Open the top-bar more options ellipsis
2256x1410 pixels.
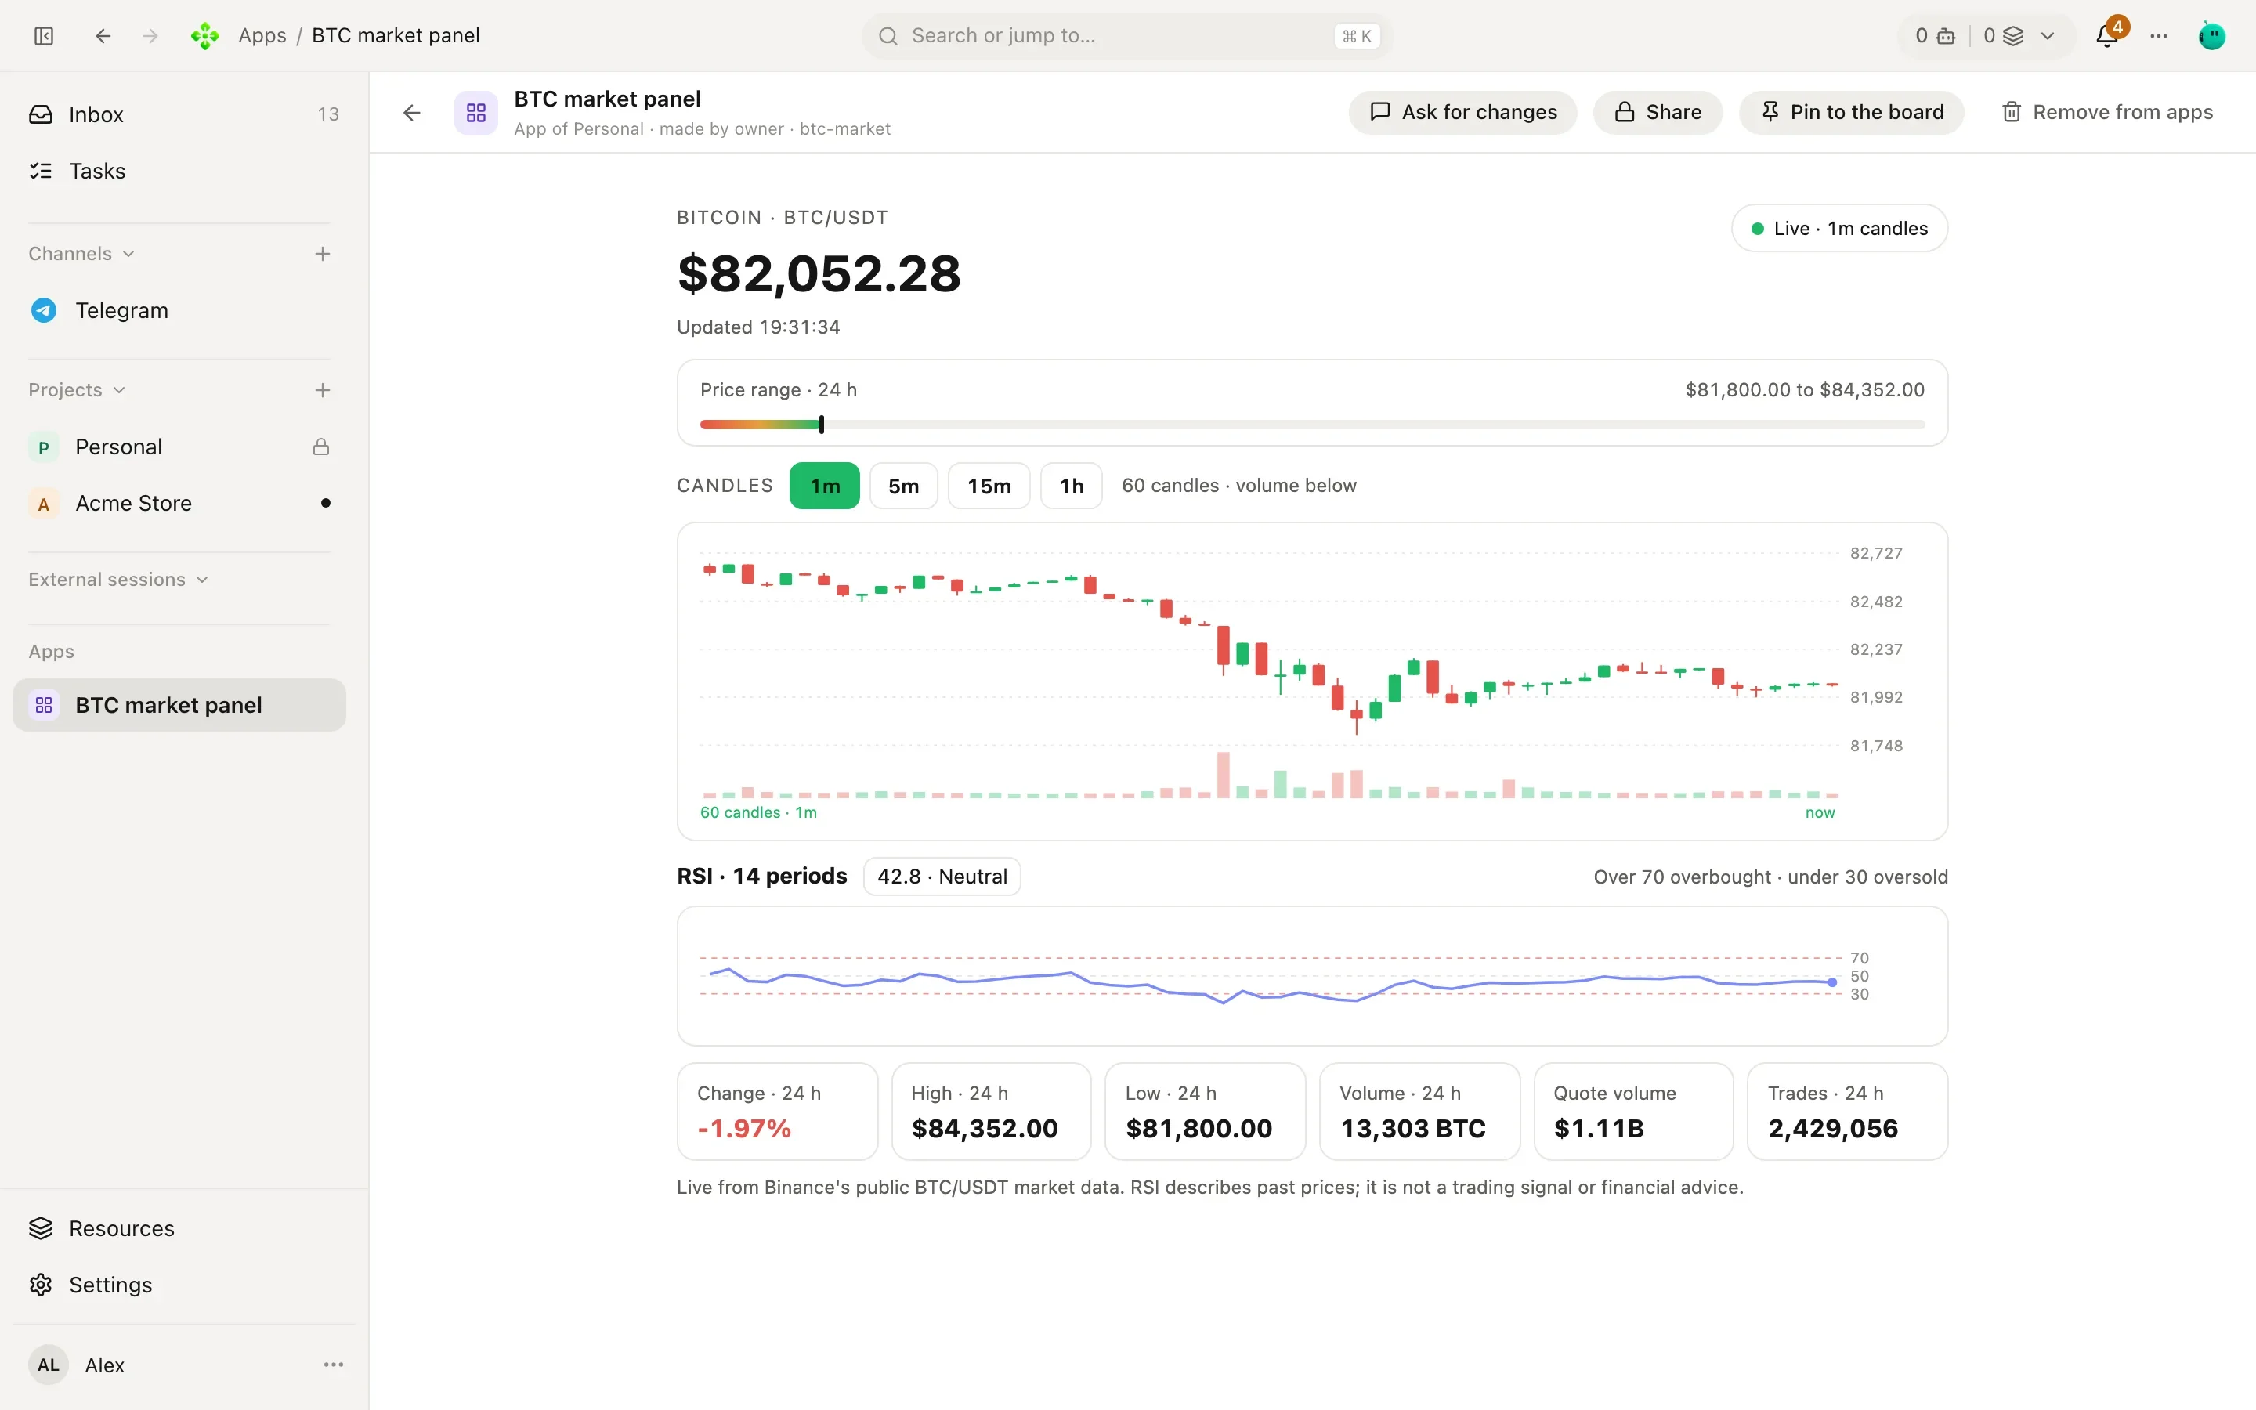pyautogui.click(x=2159, y=35)
